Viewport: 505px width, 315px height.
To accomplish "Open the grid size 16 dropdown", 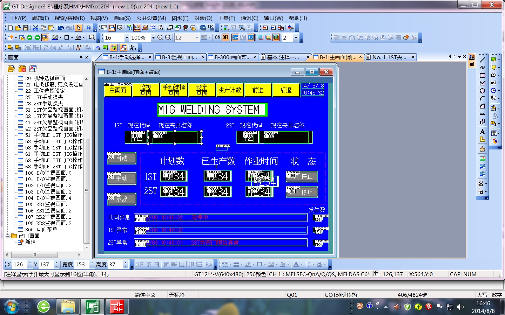I will [127, 38].
